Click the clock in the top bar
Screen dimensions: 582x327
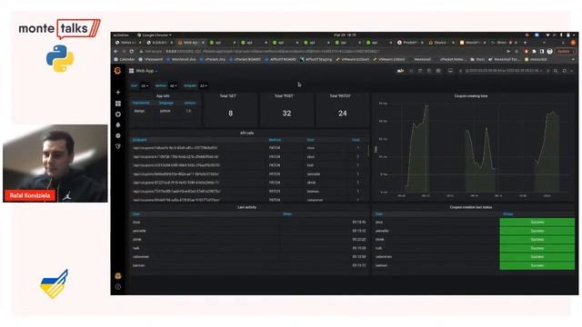tap(345, 35)
